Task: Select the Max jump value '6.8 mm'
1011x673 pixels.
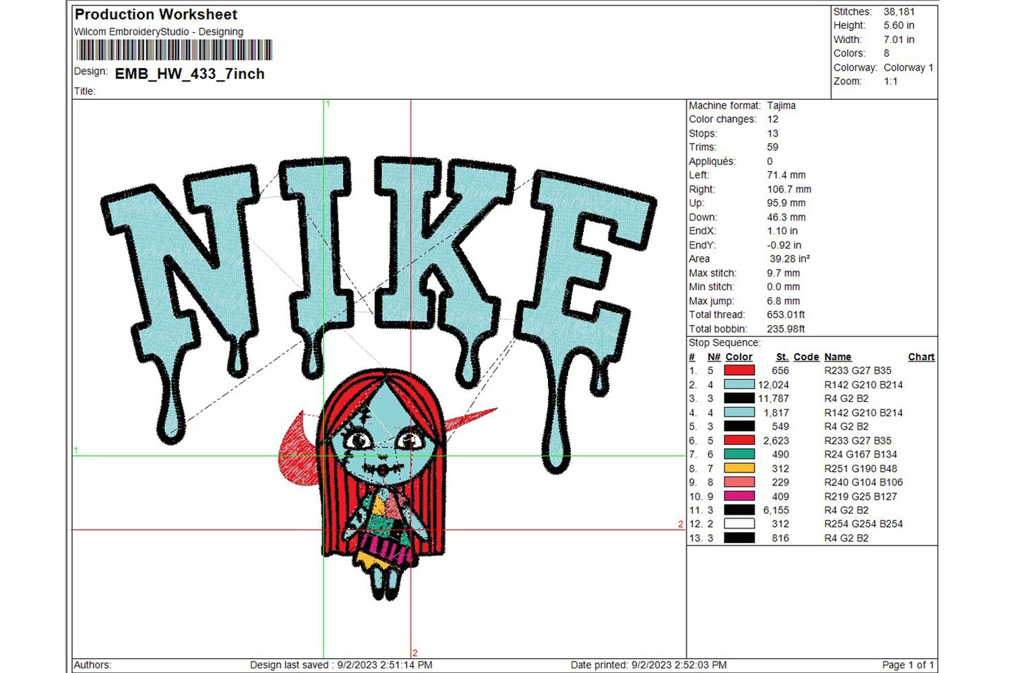Action: pyautogui.click(x=783, y=301)
